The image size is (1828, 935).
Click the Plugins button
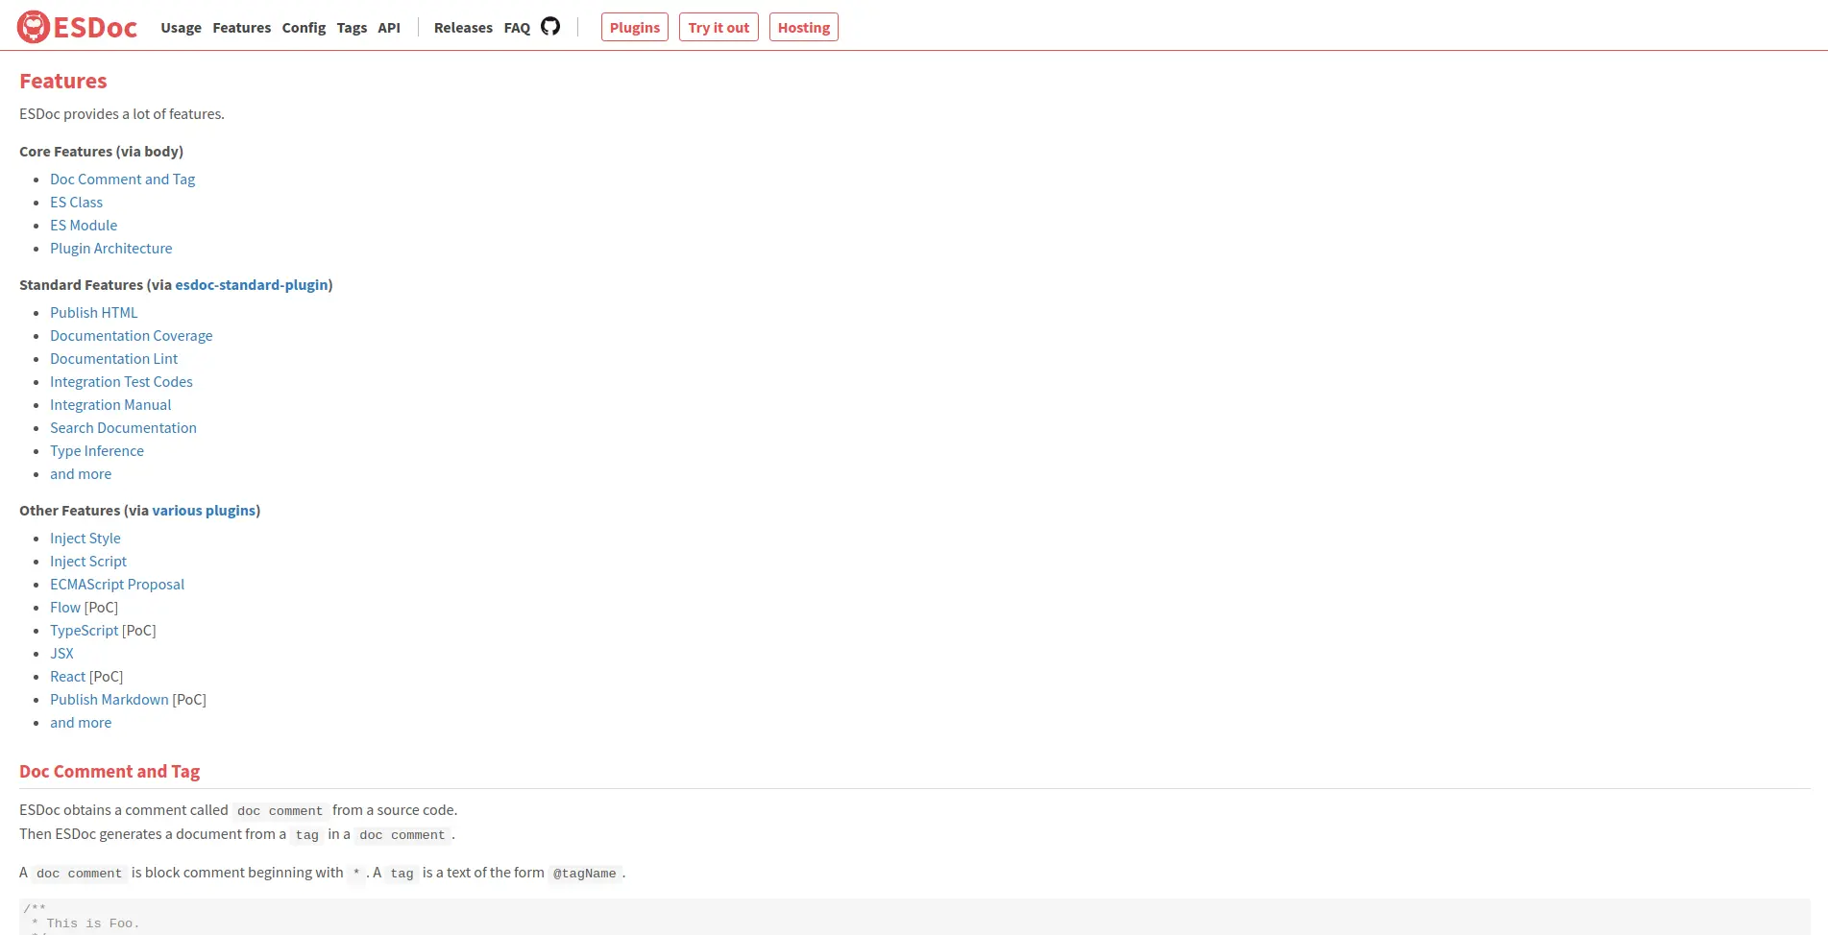[x=635, y=28]
